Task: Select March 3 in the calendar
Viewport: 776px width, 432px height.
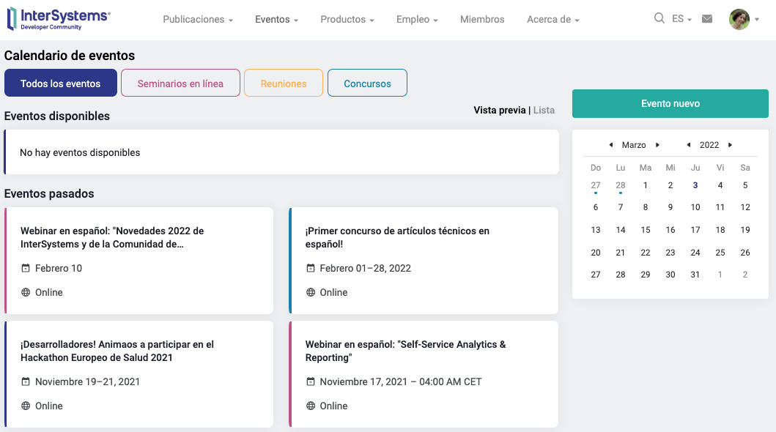Action: click(x=695, y=186)
